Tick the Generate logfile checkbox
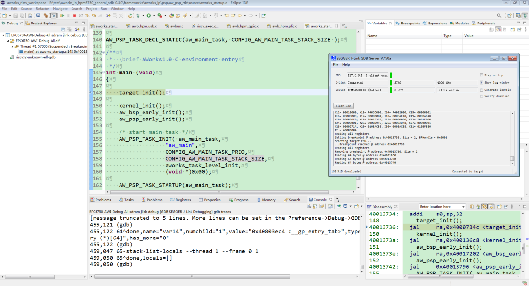This screenshot has width=529, height=286. 482,90
